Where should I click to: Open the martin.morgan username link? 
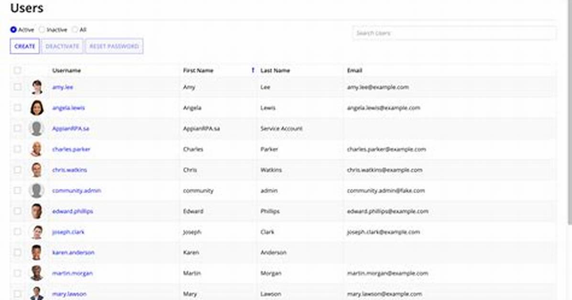(72, 273)
